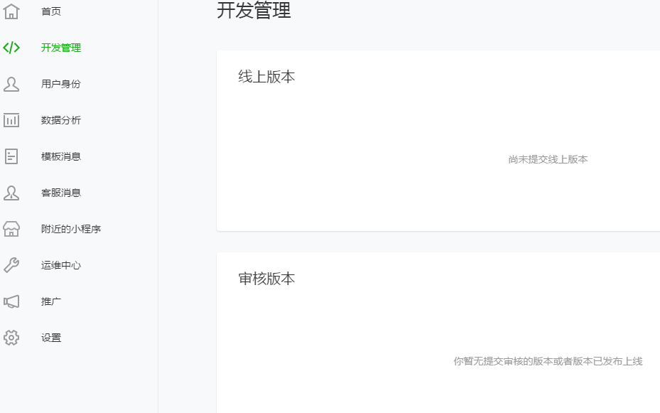Open 用户身份 menu entry
Image resolution: width=660 pixels, height=413 pixels.
(61, 84)
